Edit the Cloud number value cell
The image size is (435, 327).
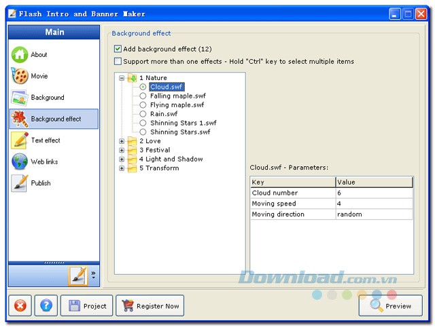373,193
